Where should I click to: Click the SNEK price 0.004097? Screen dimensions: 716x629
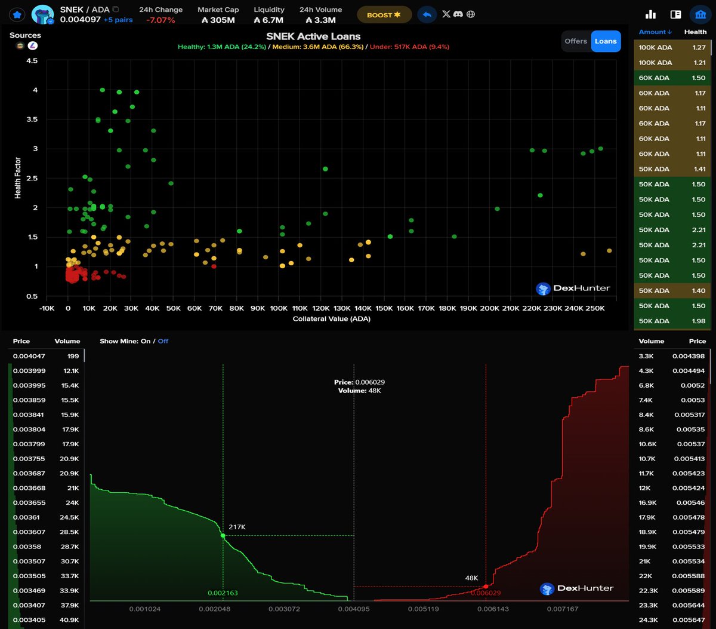(79, 20)
